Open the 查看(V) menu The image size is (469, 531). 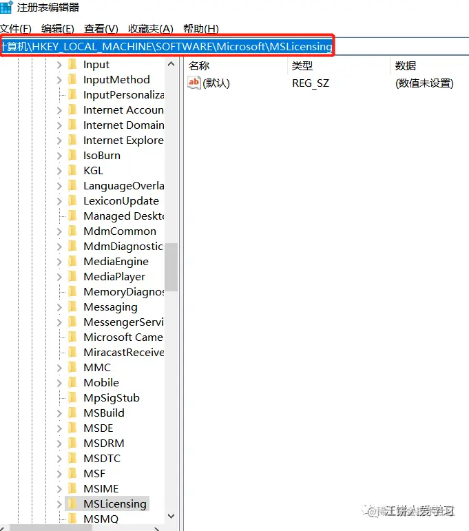coord(101,29)
